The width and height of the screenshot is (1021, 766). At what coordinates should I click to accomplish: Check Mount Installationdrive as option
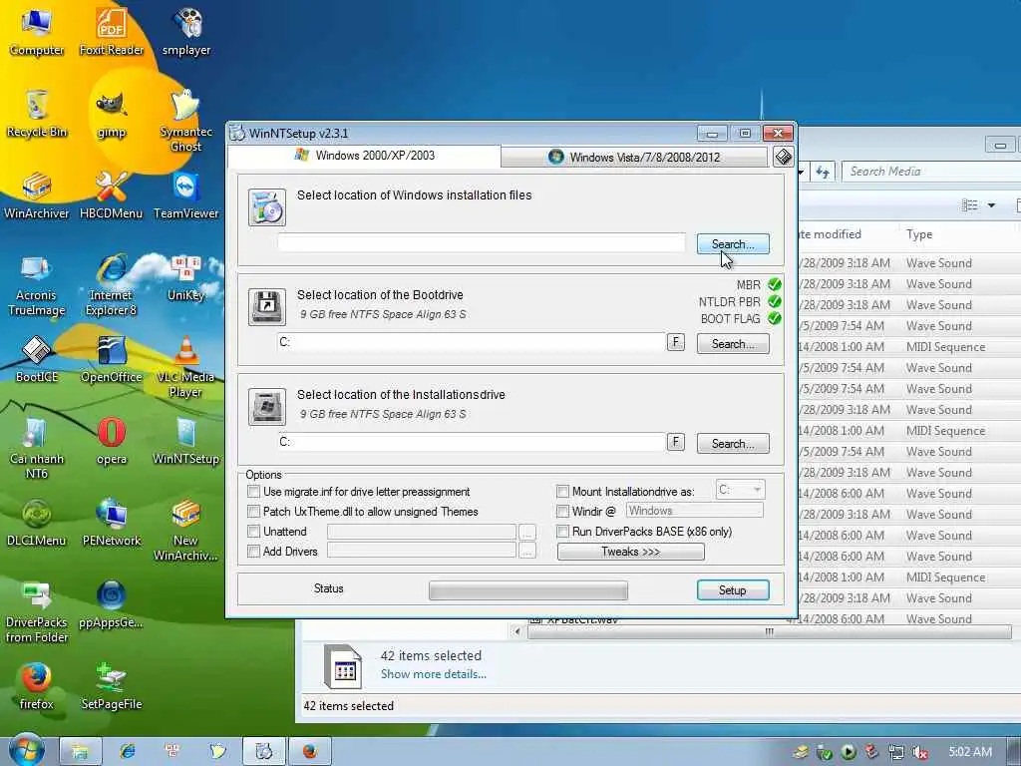click(x=562, y=491)
